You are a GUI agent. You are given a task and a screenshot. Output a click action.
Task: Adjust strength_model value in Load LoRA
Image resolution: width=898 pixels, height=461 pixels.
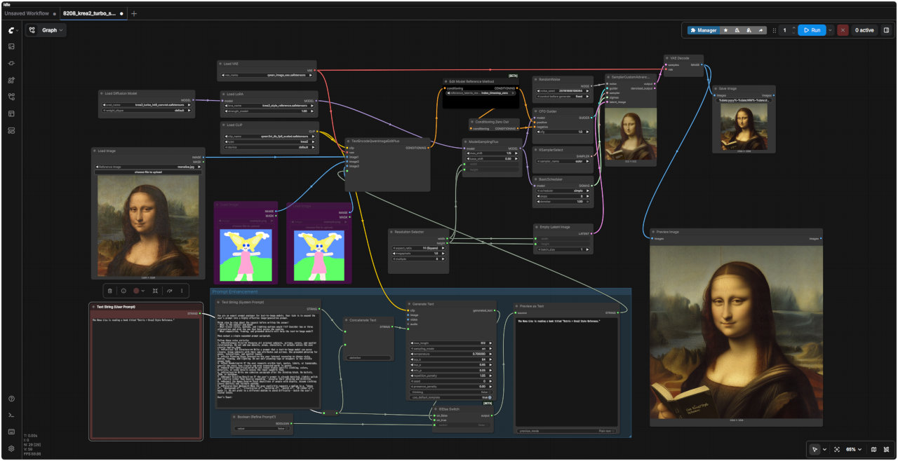pos(268,111)
